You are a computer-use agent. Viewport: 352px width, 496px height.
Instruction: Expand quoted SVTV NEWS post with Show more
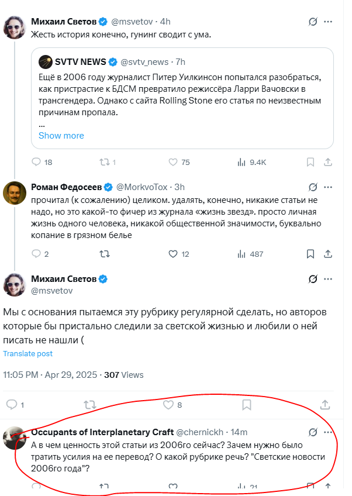[x=61, y=135]
